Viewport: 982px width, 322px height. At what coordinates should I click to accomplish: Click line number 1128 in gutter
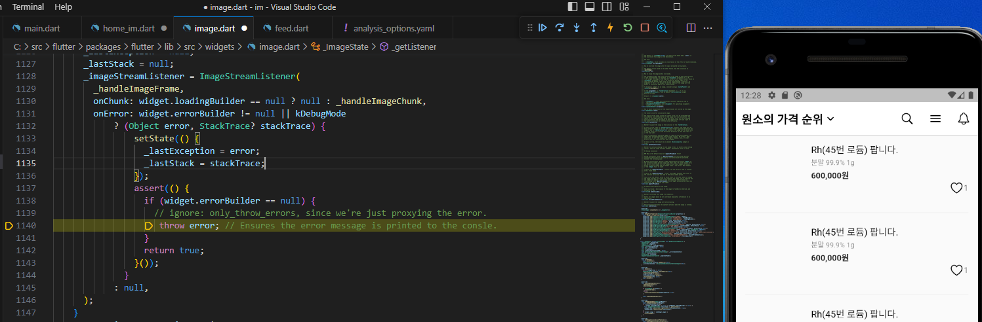pyautogui.click(x=25, y=76)
